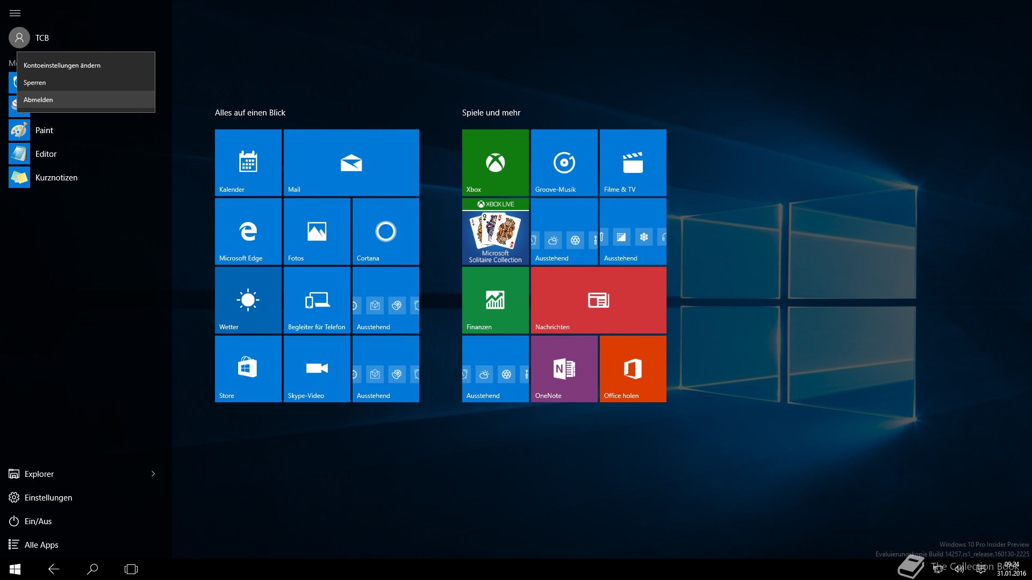Open Paint from the app list
Screen dimensions: 1032x580
point(86,130)
